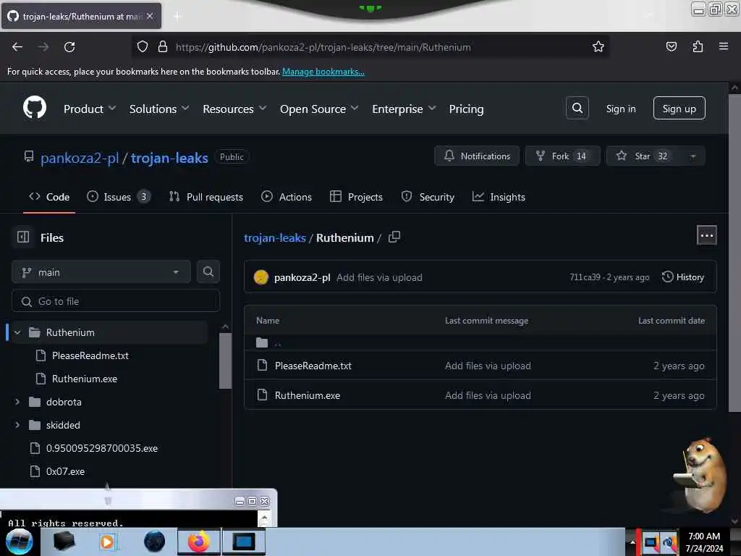This screenshot has height=556, width=741.
Task: Open Windows Start orb
Action: click(19, 542)
